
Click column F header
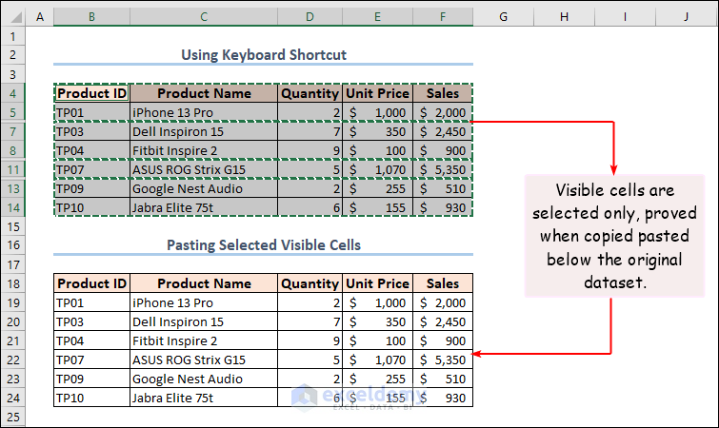coord(443,17)
